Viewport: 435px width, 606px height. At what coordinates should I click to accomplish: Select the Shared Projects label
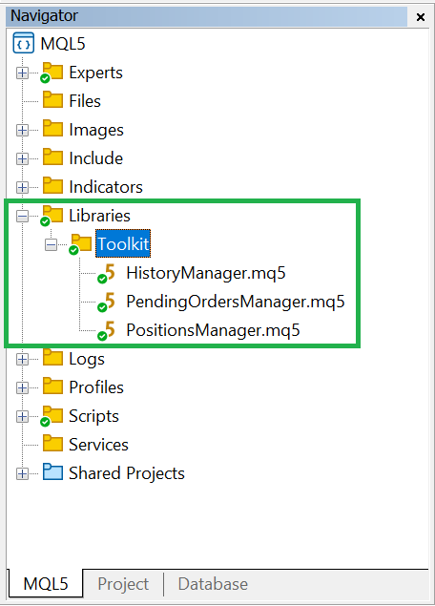127,473
